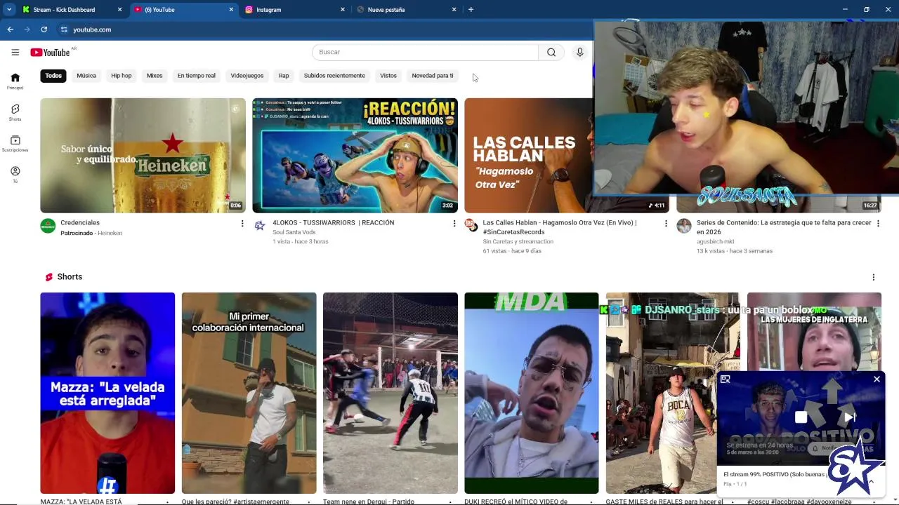Open Series de Contenido video title
Screen dimensions: 899x505
click(784, 227)
